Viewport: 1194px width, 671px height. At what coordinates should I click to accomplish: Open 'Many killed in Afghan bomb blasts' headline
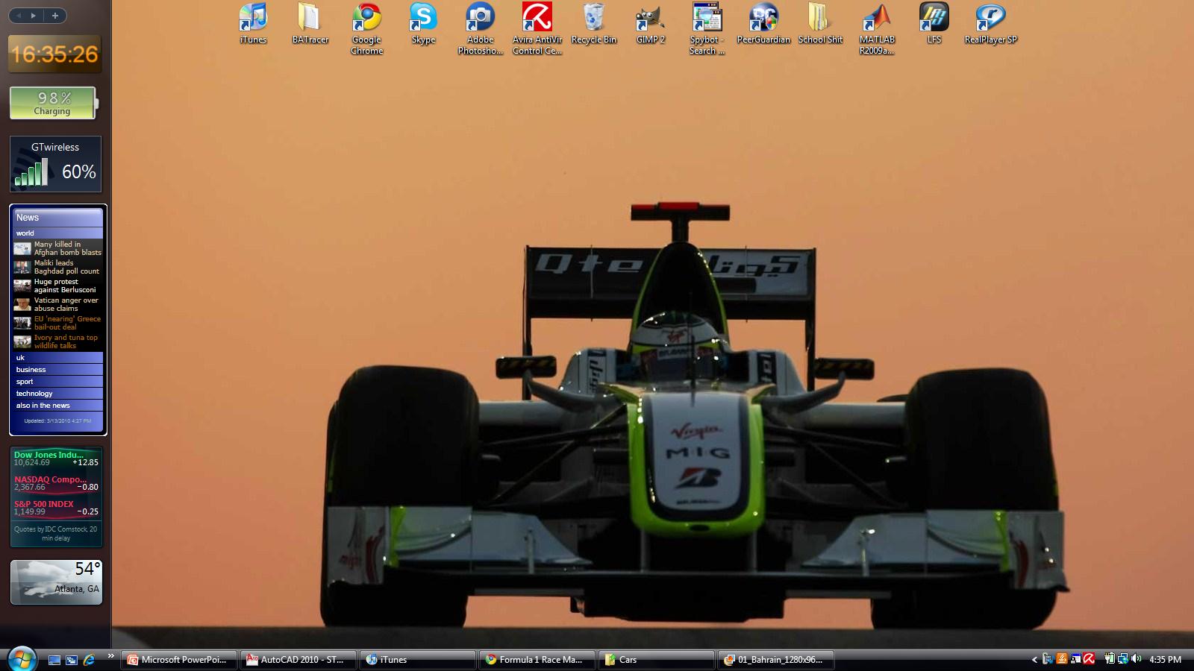coord(67,248)
